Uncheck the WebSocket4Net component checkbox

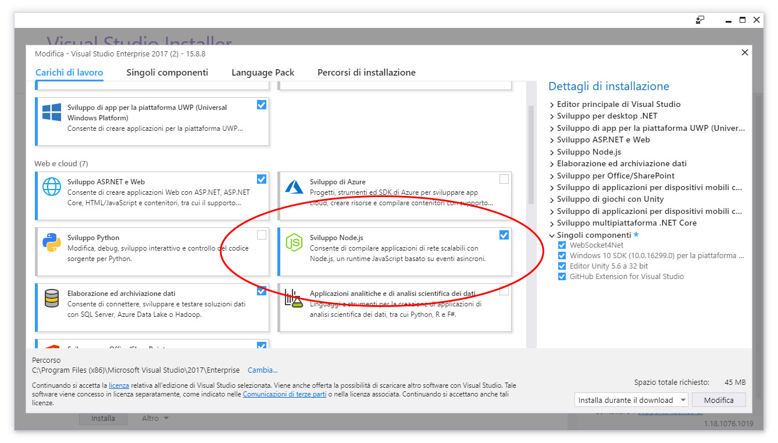pyautogui.click(x=562, y=245)
